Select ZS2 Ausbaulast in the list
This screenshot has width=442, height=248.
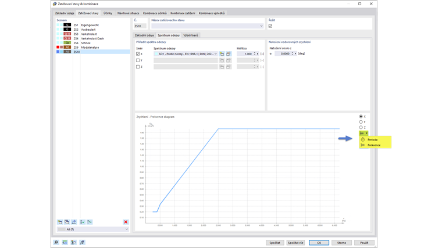pyautogui.click(x=92, y=30)
